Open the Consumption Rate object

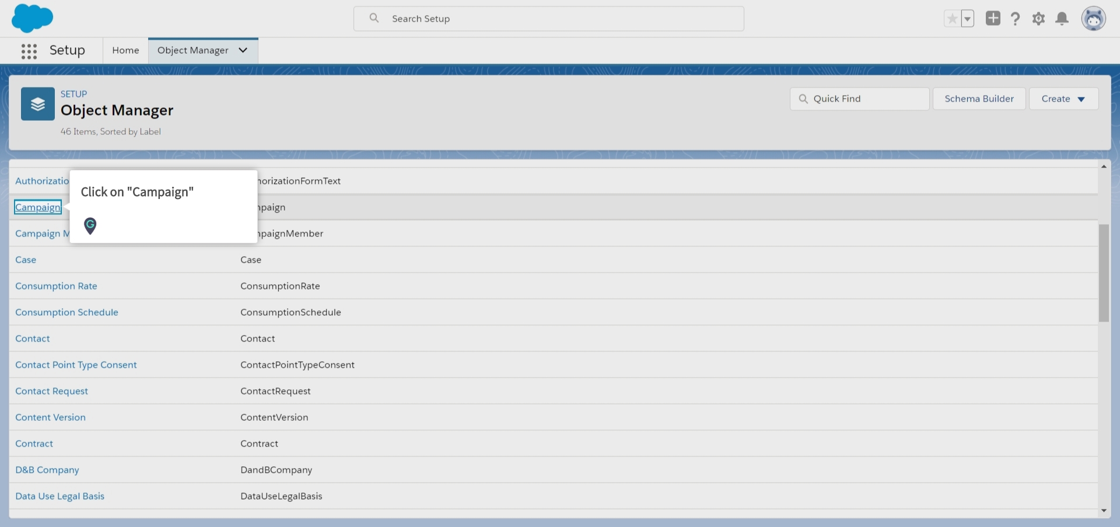pyautogui.click(x=56, y=286)
